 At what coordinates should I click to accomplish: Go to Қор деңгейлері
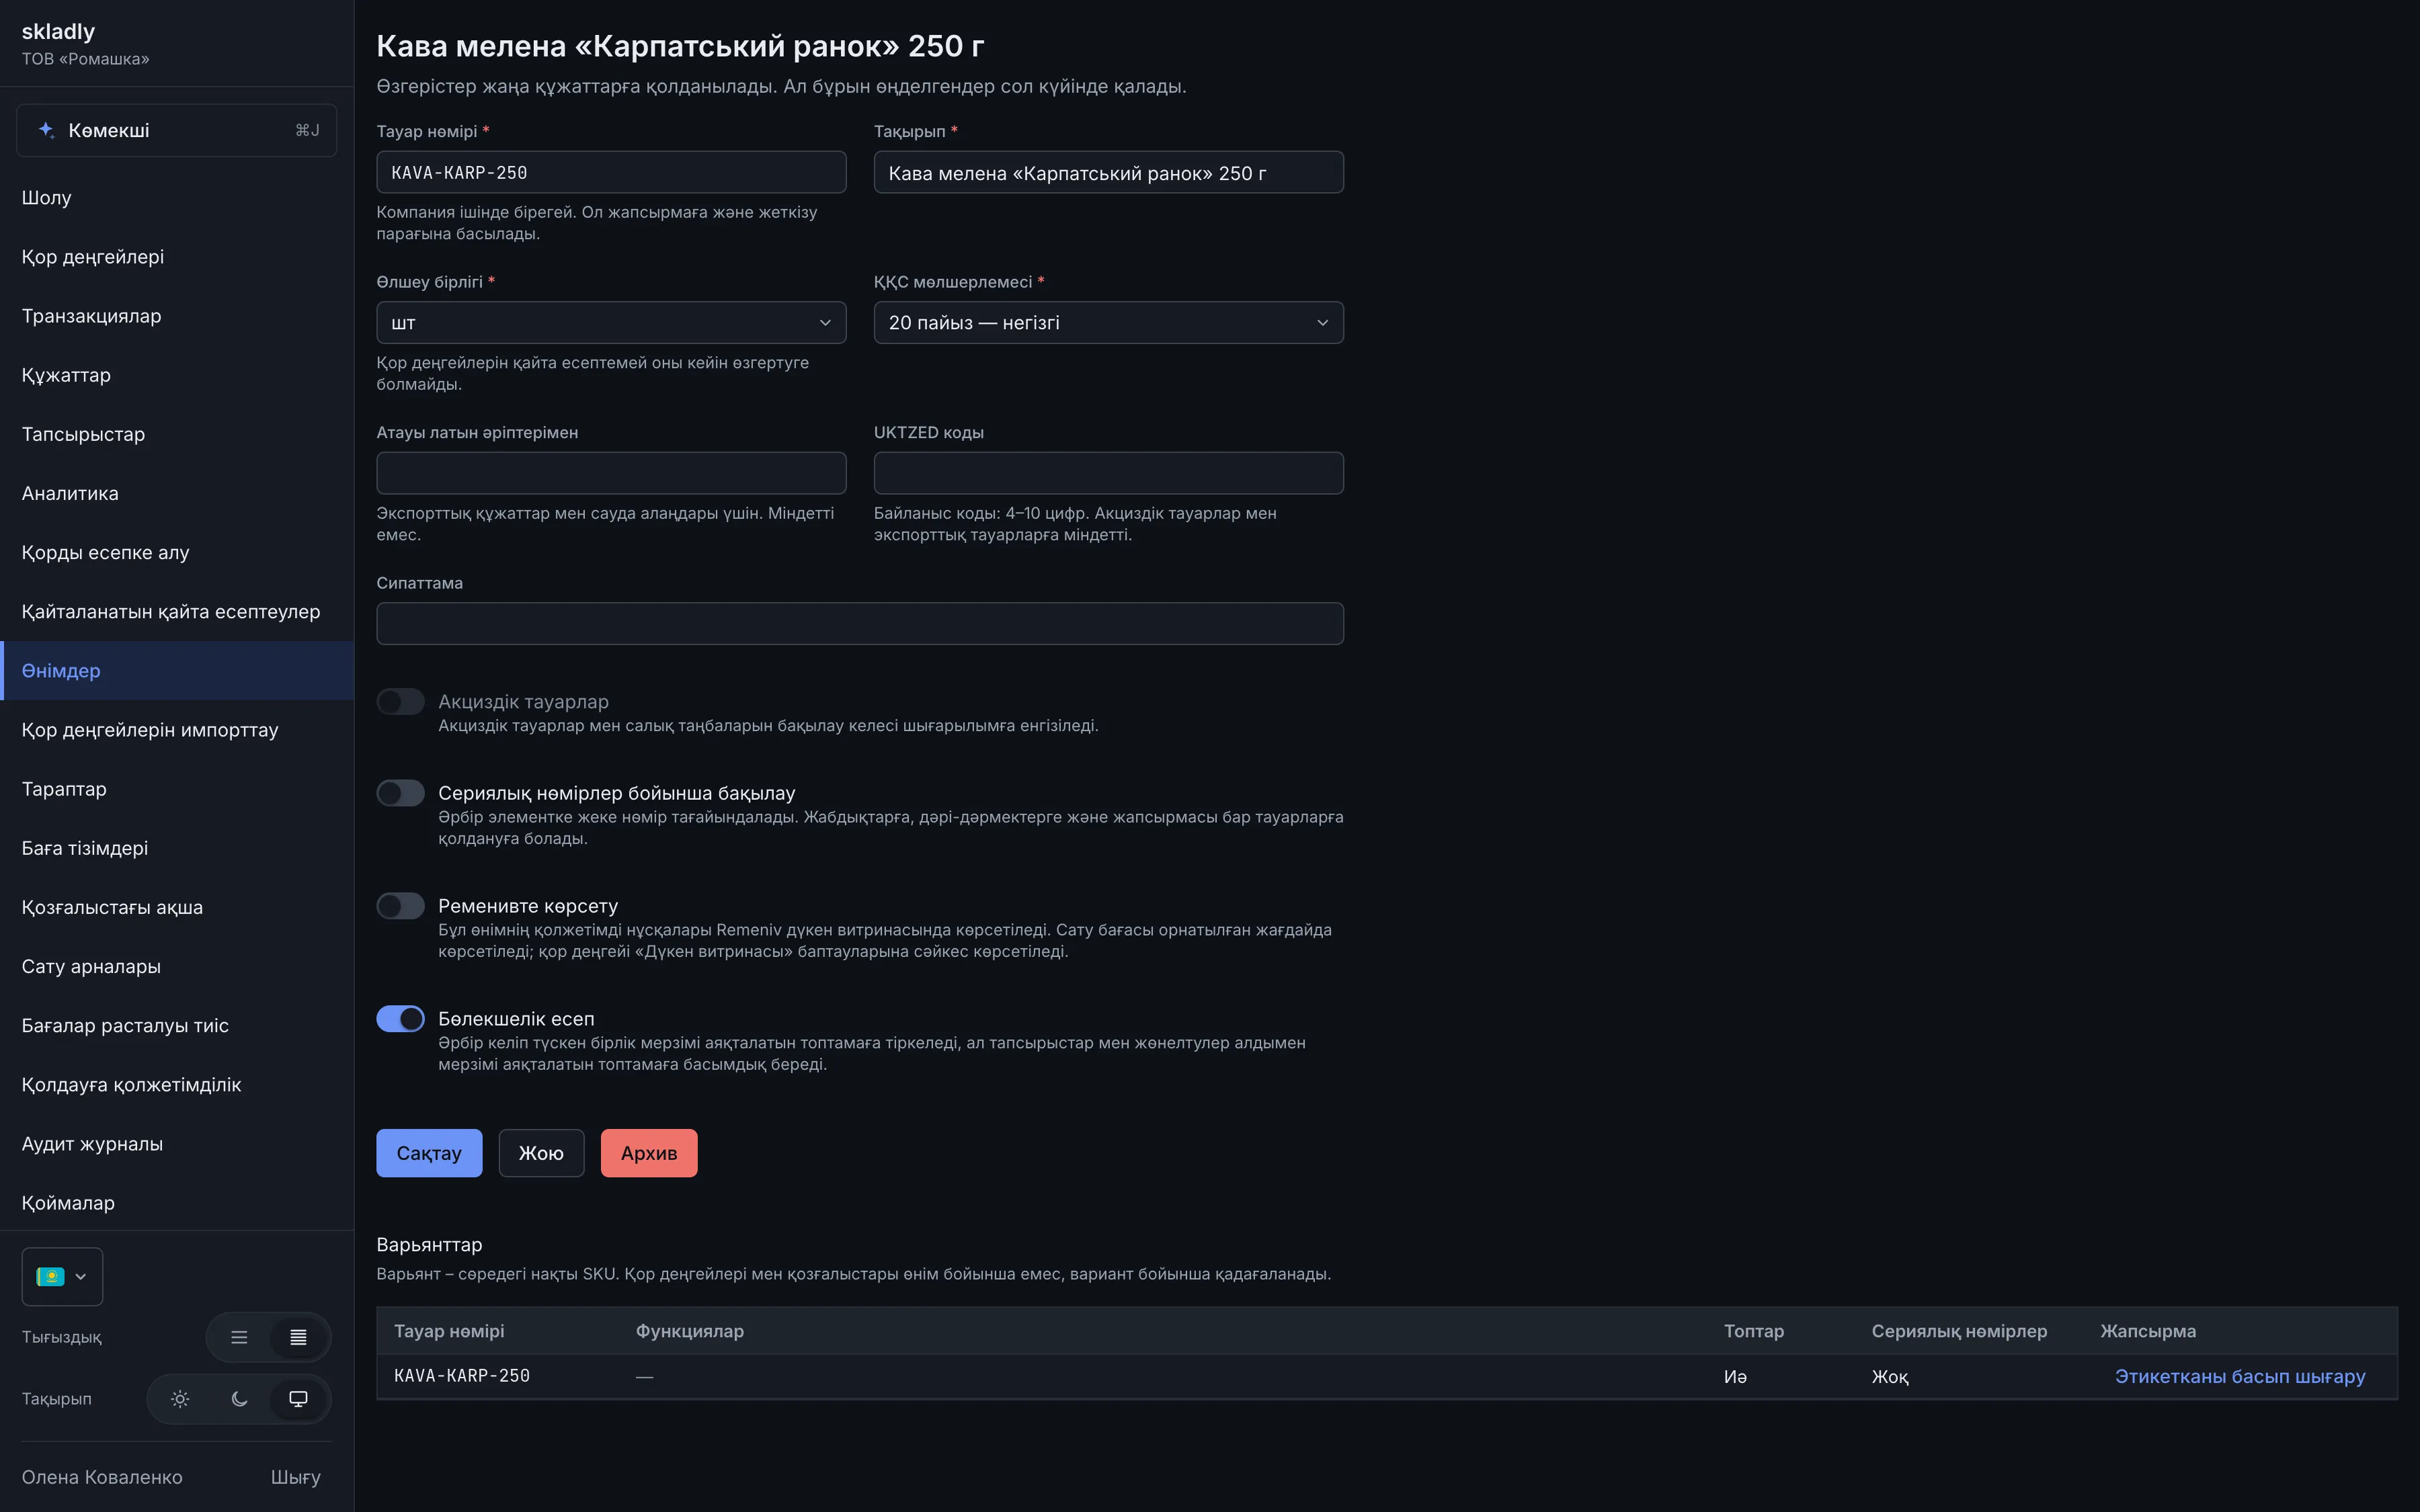tap(177, 256)
